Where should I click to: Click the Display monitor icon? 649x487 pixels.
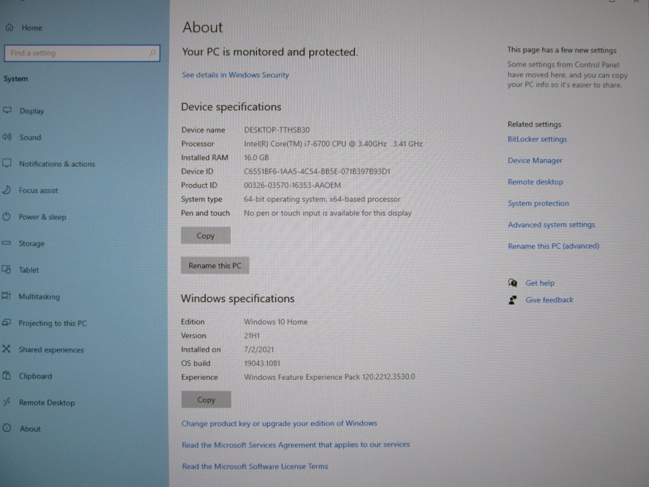point(8,110)
